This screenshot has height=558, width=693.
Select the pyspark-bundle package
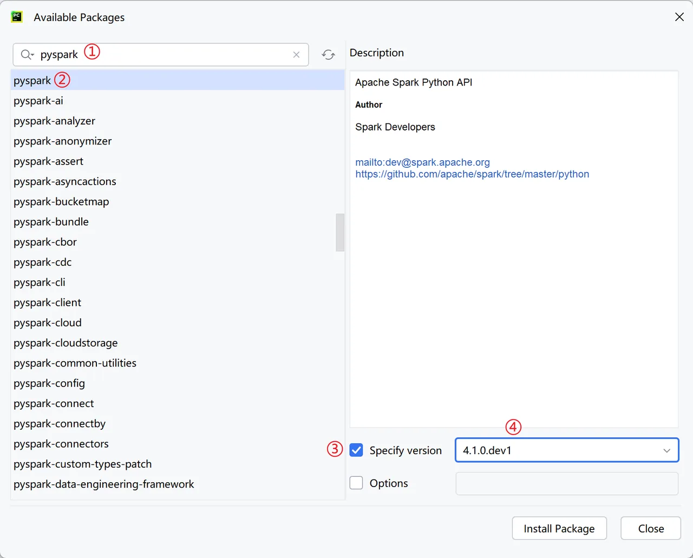pyautogui.click(x=178, y=222)
